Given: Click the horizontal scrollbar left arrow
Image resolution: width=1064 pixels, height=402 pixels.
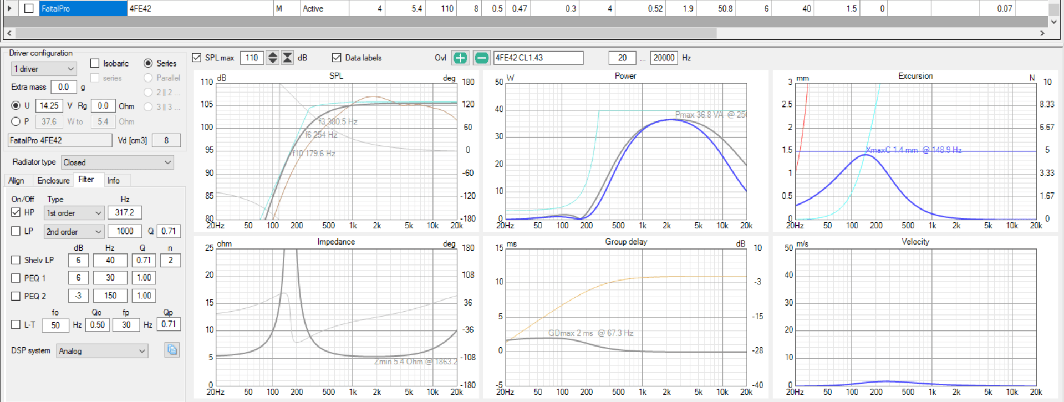Looking at the screenshot, I should (x=9, y=33).
